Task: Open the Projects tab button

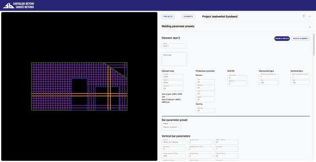Action: [x=168, y=16]
